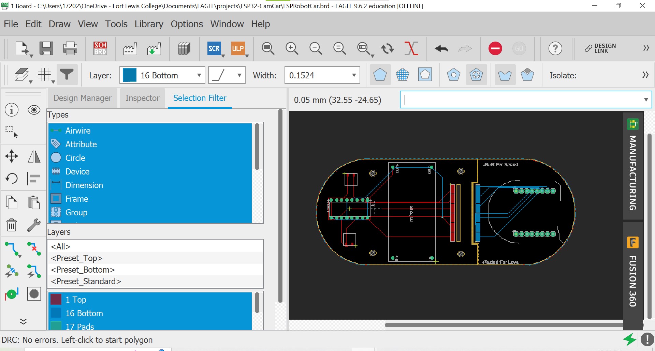The image size is (655, 351).
Task: Open the ULP user language program icon
Action: coord(238,48)
